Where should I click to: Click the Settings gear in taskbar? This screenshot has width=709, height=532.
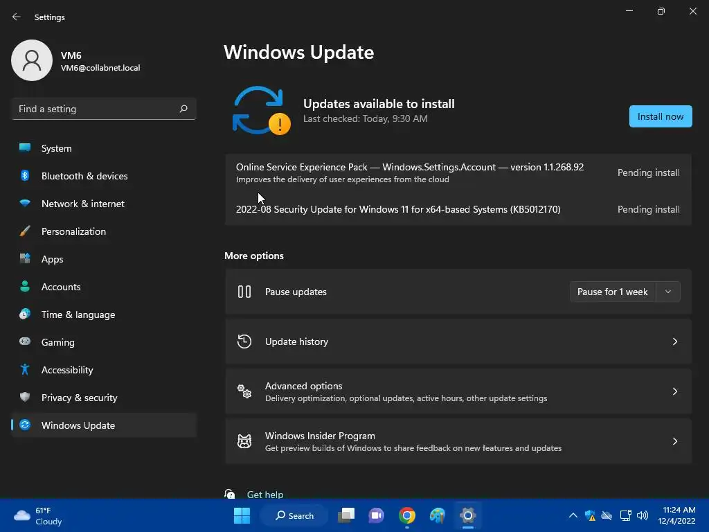(468, 515)
